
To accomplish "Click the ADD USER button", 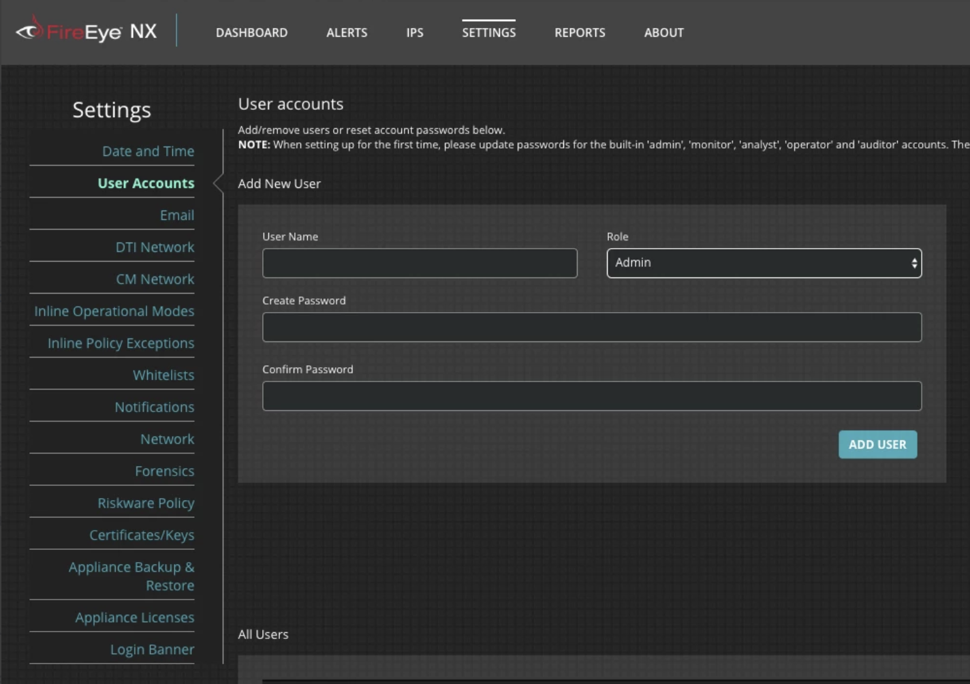I will [x=877, y=444].
